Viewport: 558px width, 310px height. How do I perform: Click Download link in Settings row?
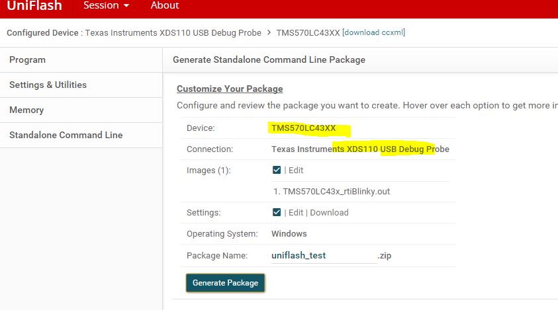click(x=329, y=213)
